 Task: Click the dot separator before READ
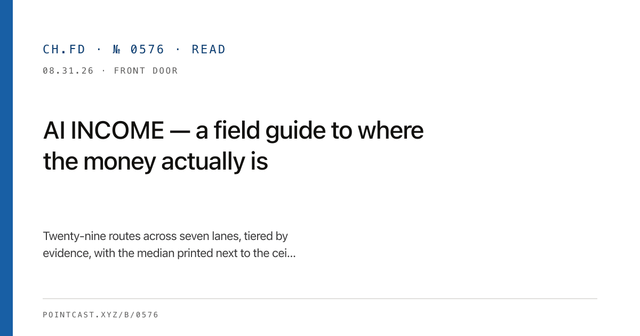[178, 50]
